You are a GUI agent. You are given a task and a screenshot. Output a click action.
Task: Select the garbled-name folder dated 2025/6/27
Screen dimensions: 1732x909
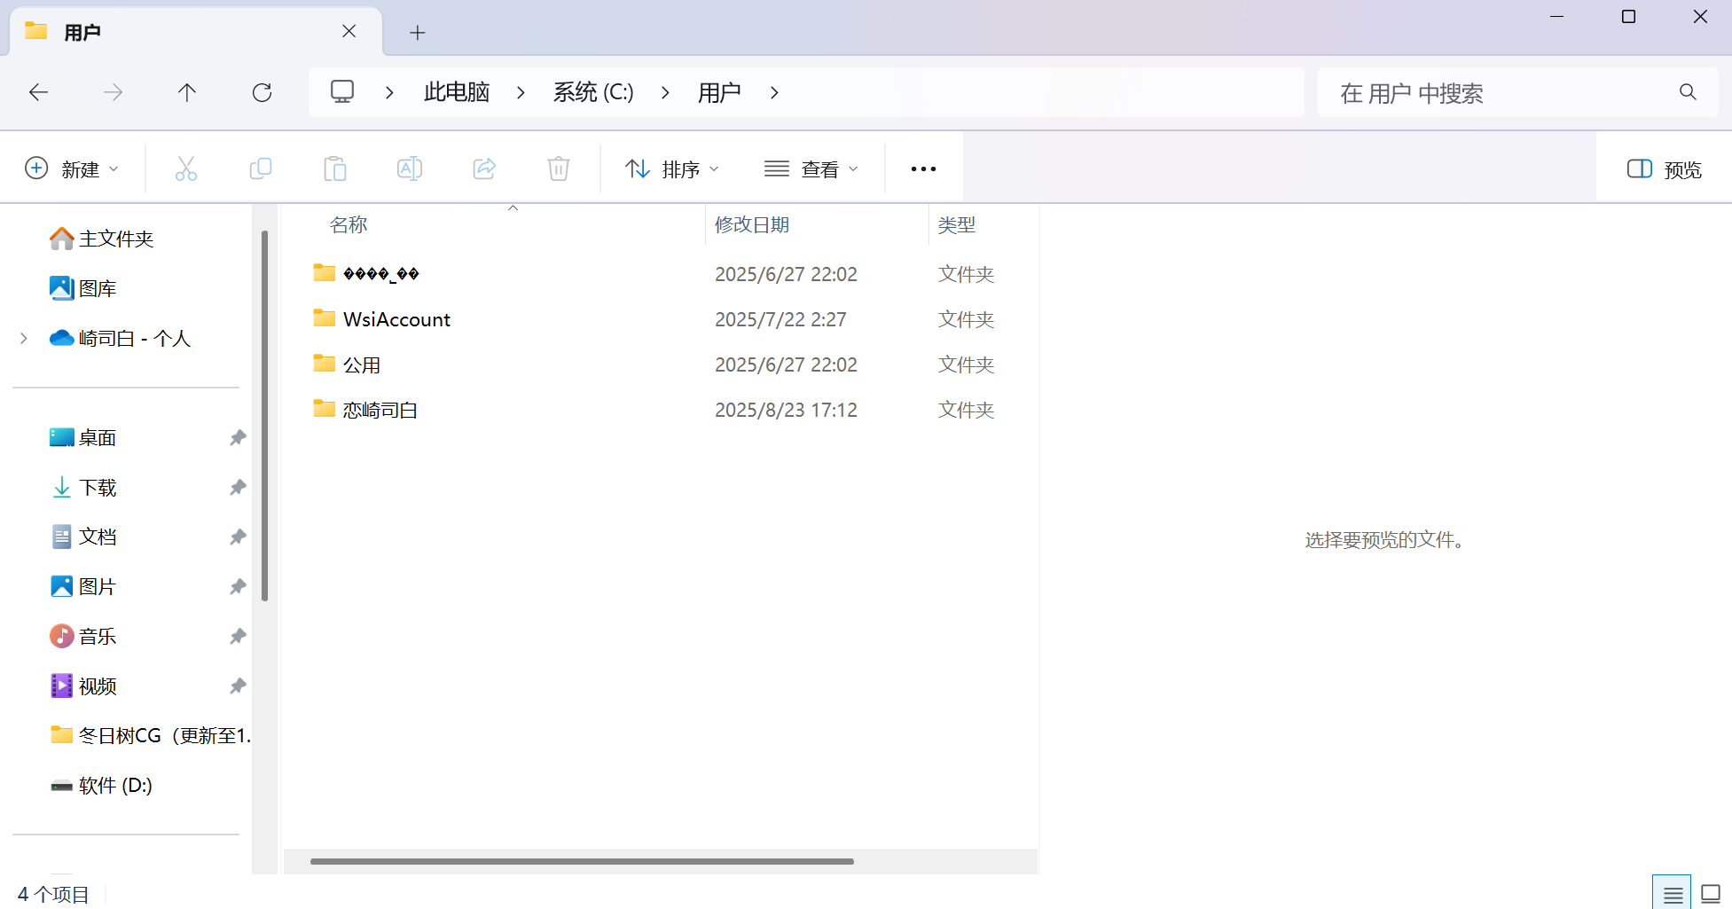(x=380, y=274)
